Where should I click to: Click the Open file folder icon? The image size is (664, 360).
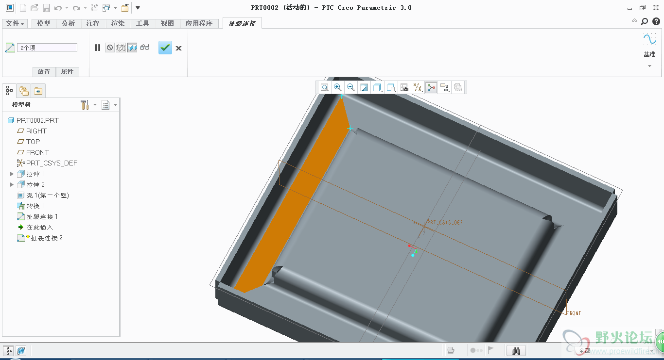[35, 8]
